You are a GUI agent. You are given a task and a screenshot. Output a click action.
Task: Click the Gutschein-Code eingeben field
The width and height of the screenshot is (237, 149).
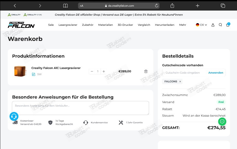tap(185, 73)
